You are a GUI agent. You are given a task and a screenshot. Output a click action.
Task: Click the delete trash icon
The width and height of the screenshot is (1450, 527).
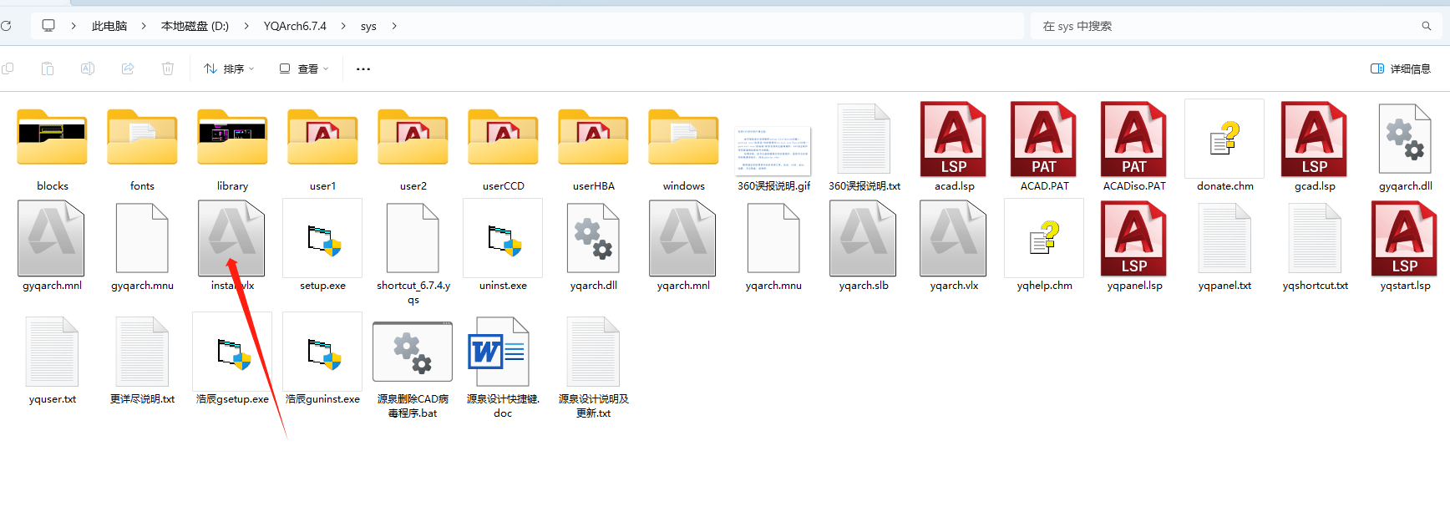coord(168,68)
